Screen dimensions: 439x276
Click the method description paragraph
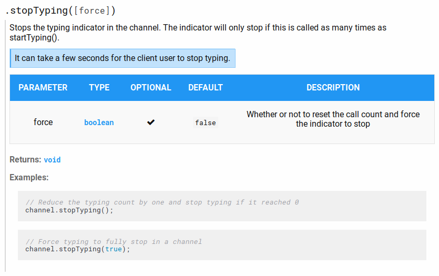coord(198,33)
